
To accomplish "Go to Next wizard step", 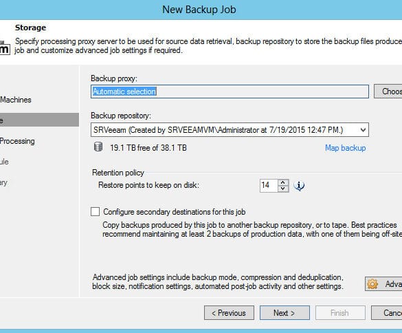I will (284, 313).
